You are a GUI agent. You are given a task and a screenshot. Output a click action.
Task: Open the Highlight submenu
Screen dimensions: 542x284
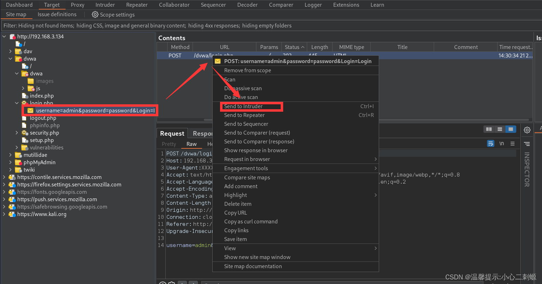pyautogui.click(x=296, y=195)
